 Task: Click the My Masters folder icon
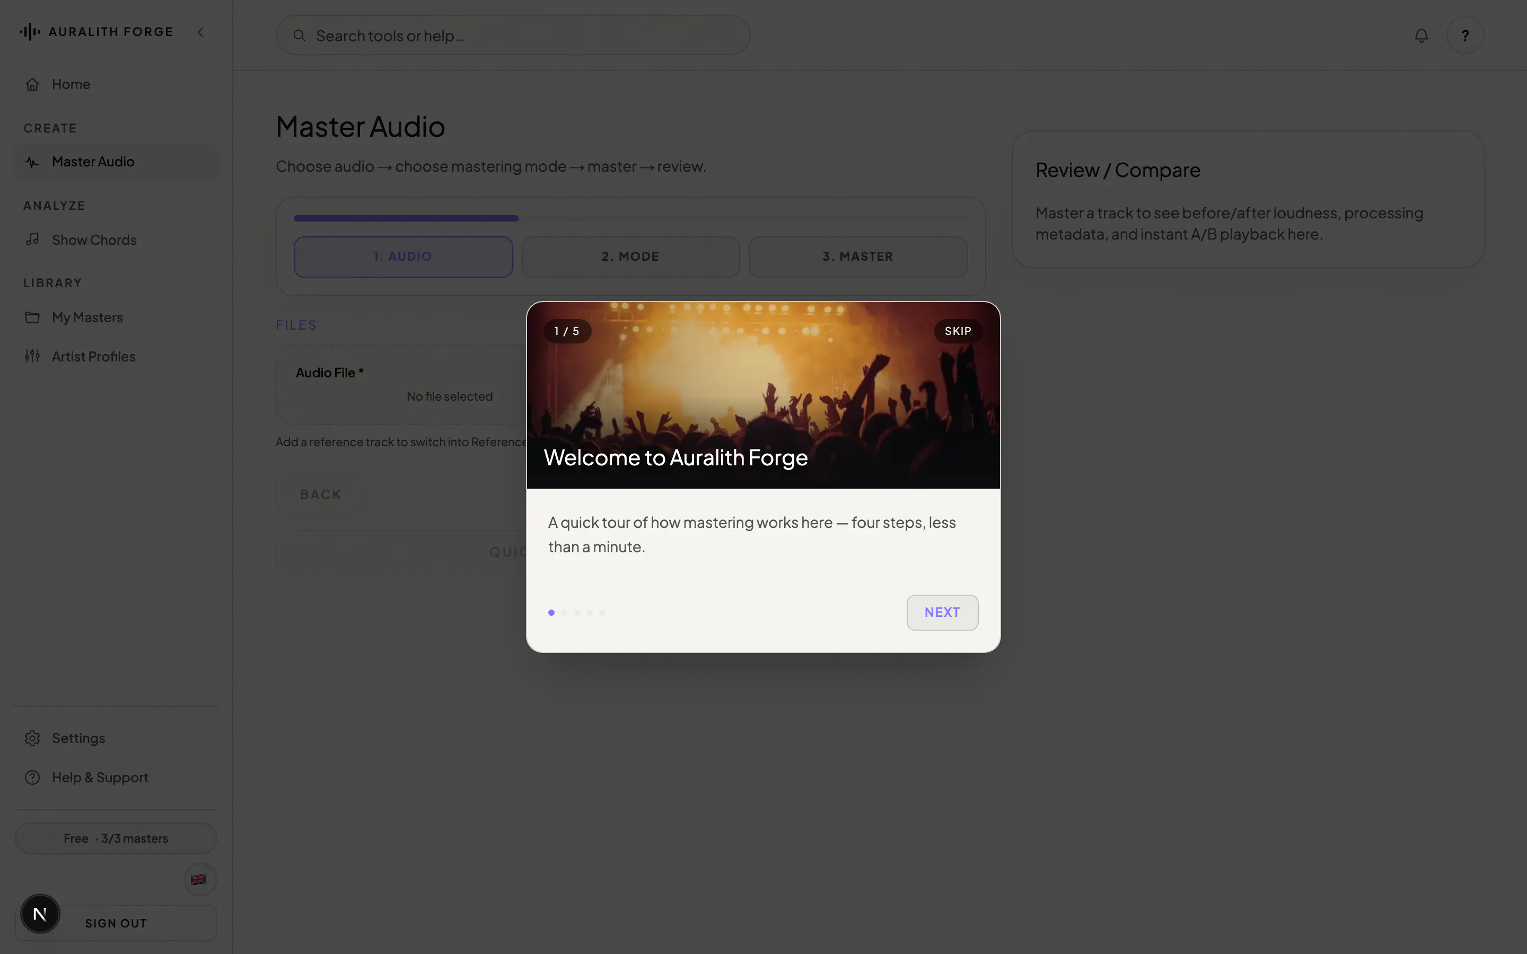point(32,317)
